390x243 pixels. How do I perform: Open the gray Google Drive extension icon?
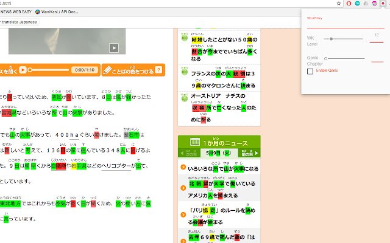366,4
